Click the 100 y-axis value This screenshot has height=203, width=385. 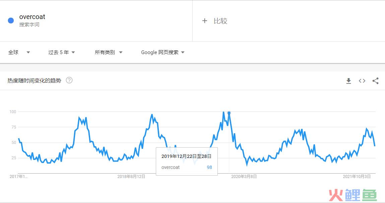pyautogui.click(x=13, y=112)
